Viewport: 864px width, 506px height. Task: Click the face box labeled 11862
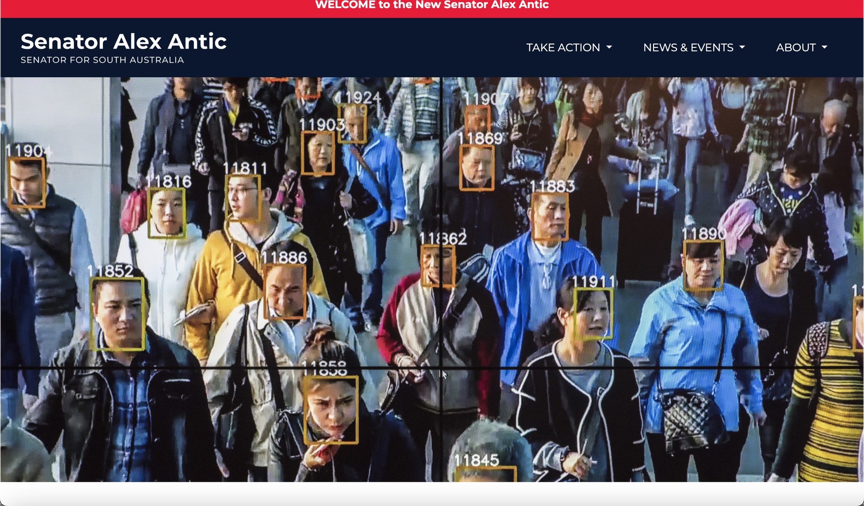(438, 266)
